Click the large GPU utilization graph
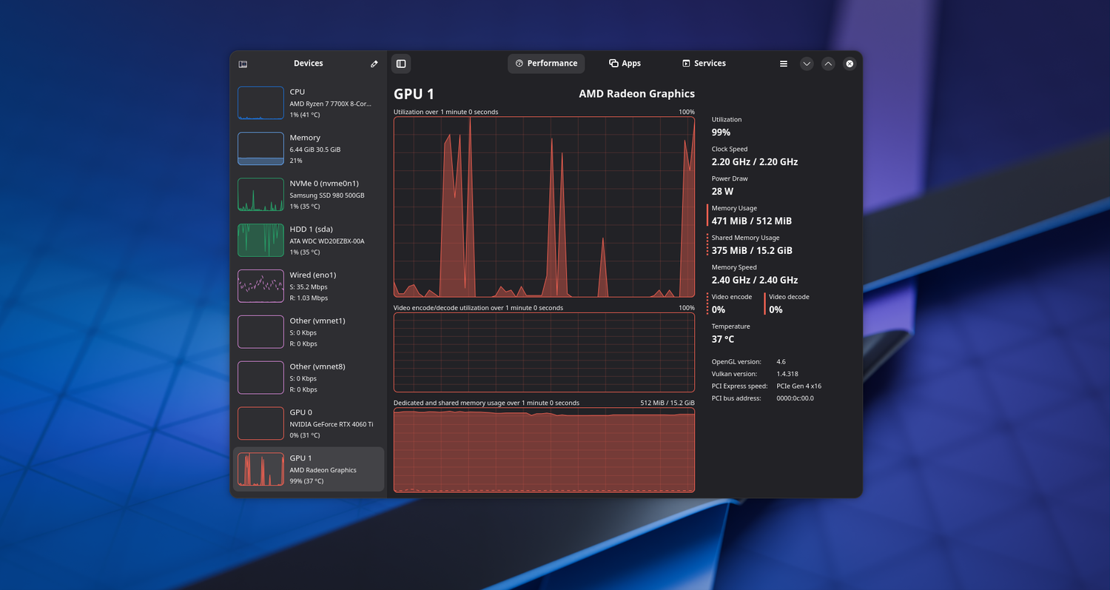The width and height of the screenshot is (1110, 590). point(544,207)
